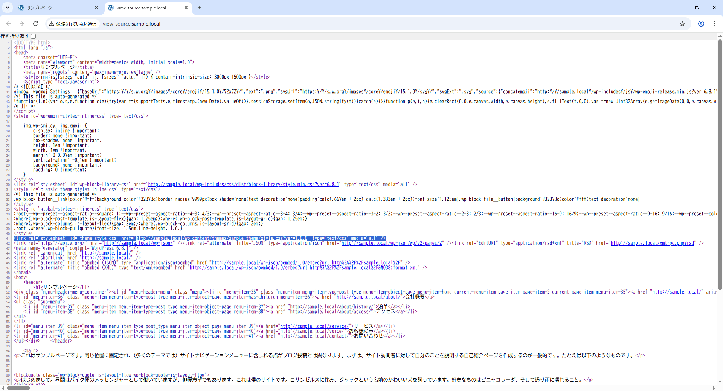Open the Chrome three-dot menu
Image resolution: width=723 pixels, height=391 pixels.
point(715,24)
